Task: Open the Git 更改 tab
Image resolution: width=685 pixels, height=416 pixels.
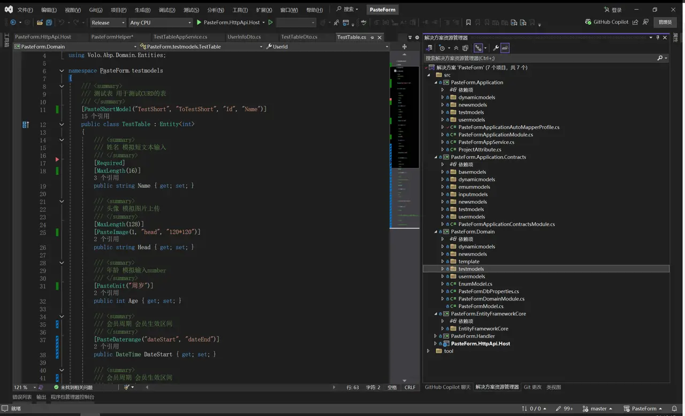Action: (532, 387)
